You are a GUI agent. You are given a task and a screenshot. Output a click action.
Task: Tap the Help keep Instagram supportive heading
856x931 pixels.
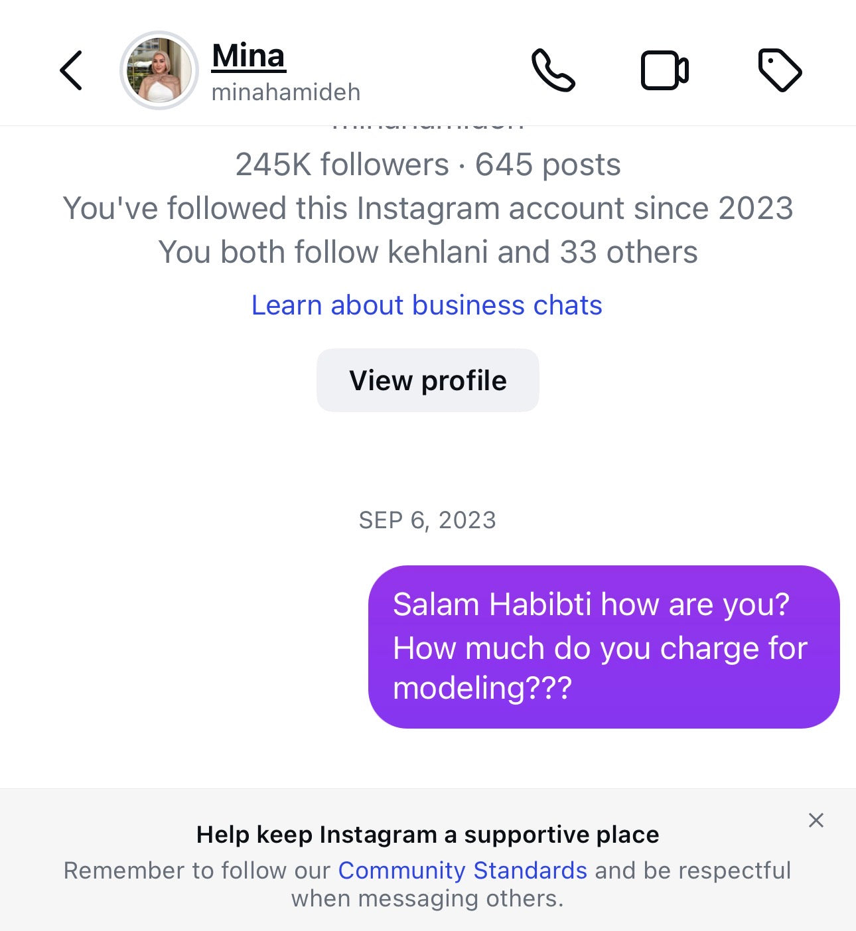tap(428, 834)
